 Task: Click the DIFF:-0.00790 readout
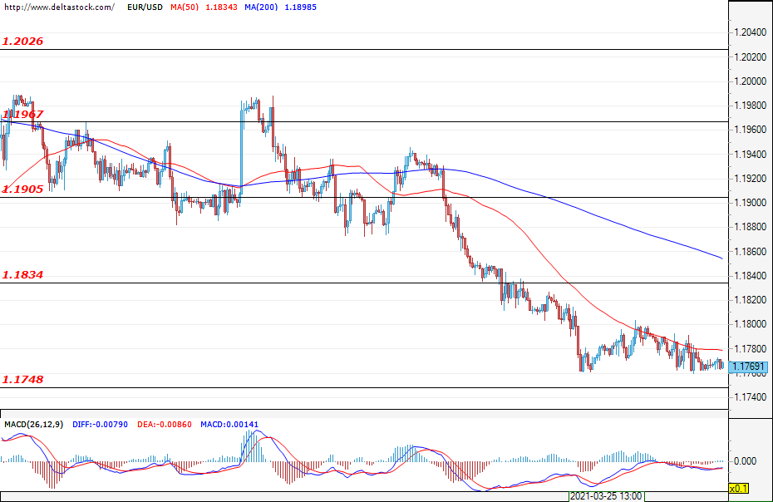[100, 424]
